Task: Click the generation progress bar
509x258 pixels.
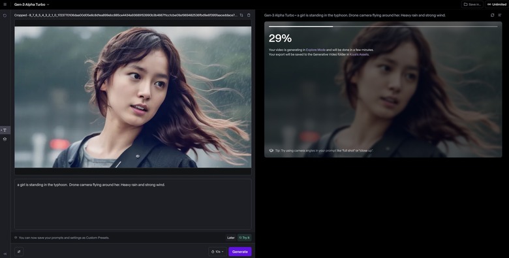Action: 383,26
